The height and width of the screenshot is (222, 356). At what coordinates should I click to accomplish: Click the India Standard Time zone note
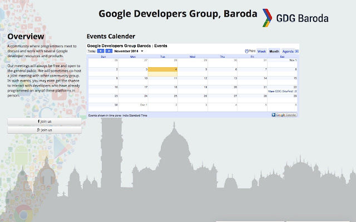click(x=118, y=115)
